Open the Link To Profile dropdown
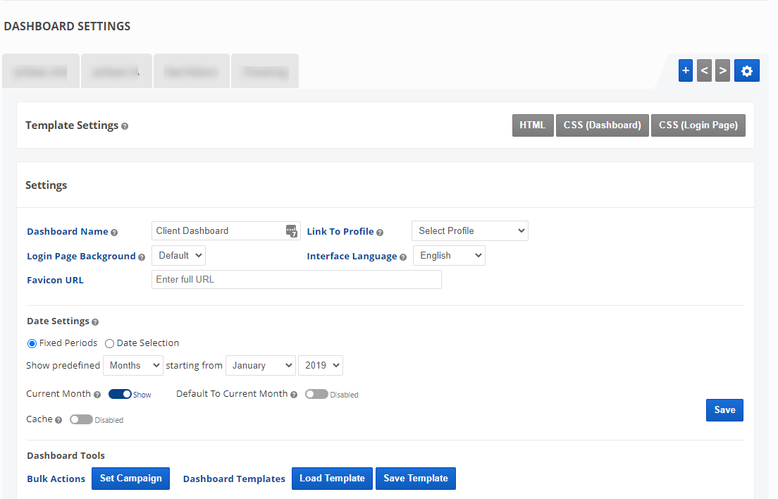 click(x=469, y=230)
